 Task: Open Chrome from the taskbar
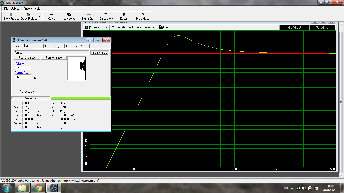coord(38,188)
